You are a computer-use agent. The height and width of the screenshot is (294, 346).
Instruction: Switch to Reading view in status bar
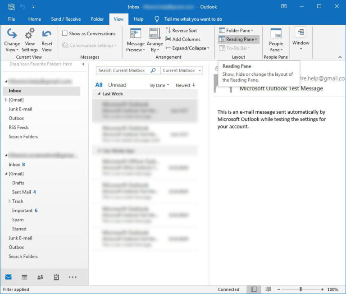point(268,289)
